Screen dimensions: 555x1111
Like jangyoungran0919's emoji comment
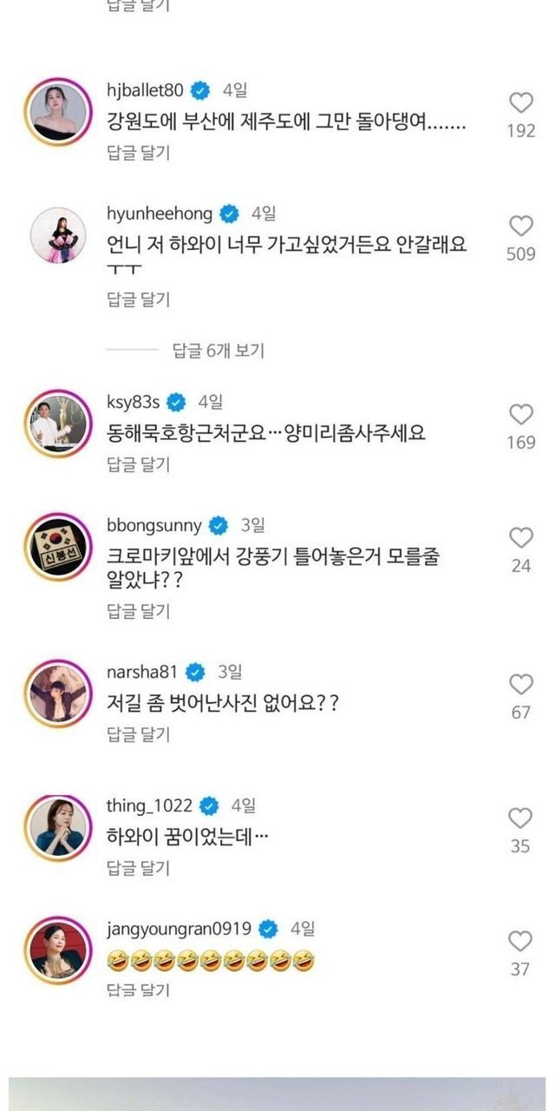point(520,941)
